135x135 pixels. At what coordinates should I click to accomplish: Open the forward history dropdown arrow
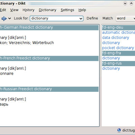[x=10, y=18]
